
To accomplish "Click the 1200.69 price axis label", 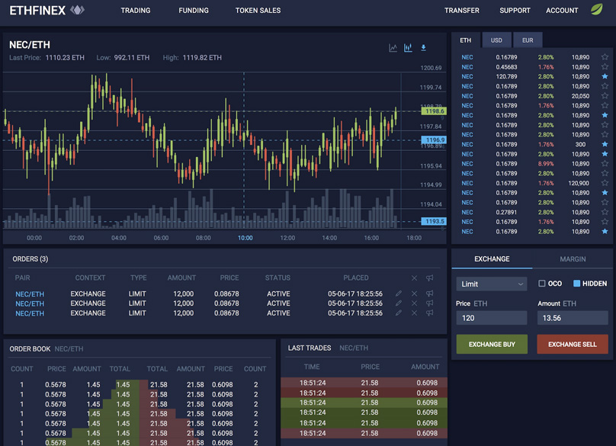I will pyautogui.click(x=431, y=68).
